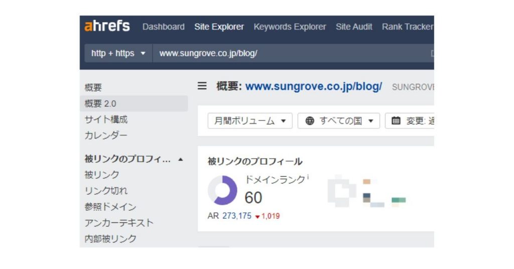Click the AR value 273,175
Viewport: 514px width, 269px height.
[x=237, y=216]
